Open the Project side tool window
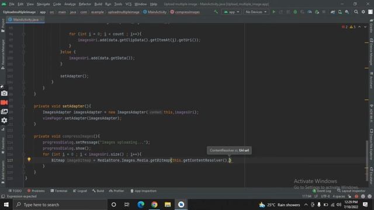 pyautogui.click(x=3, y=26)
